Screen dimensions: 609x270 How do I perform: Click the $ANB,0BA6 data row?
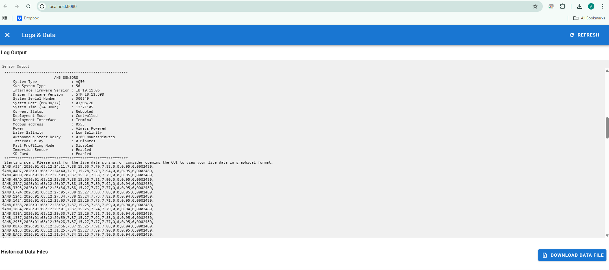pyautogui.click(x=78, y=226)
